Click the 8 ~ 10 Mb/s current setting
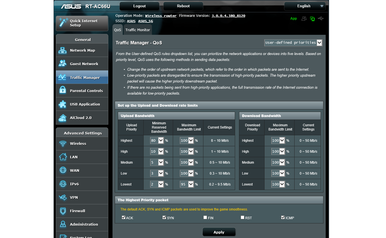This screenshot has width=386, height=238. tap(220, 141)
